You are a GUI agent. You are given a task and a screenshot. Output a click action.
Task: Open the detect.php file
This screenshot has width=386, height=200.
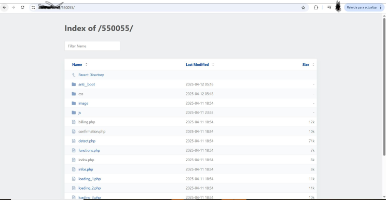click(x=87, y=141)
